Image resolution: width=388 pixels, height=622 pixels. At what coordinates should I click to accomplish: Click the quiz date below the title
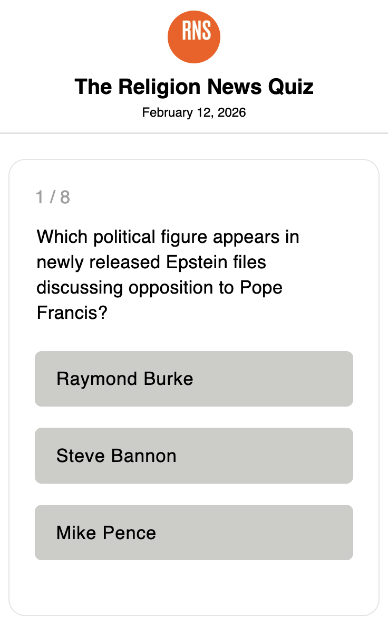pyautogui.click(x=194, y=112)
